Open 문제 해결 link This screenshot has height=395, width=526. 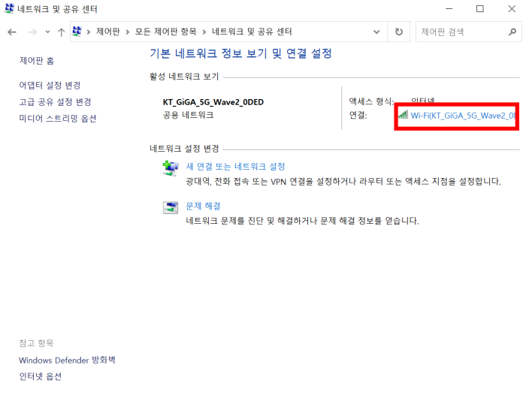coord(204,206)
